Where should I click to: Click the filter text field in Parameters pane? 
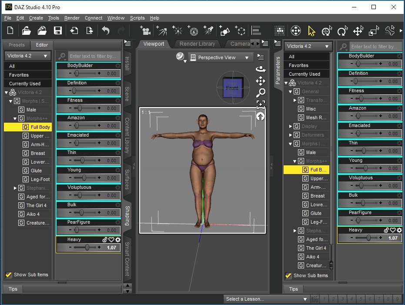coord(375,47)
